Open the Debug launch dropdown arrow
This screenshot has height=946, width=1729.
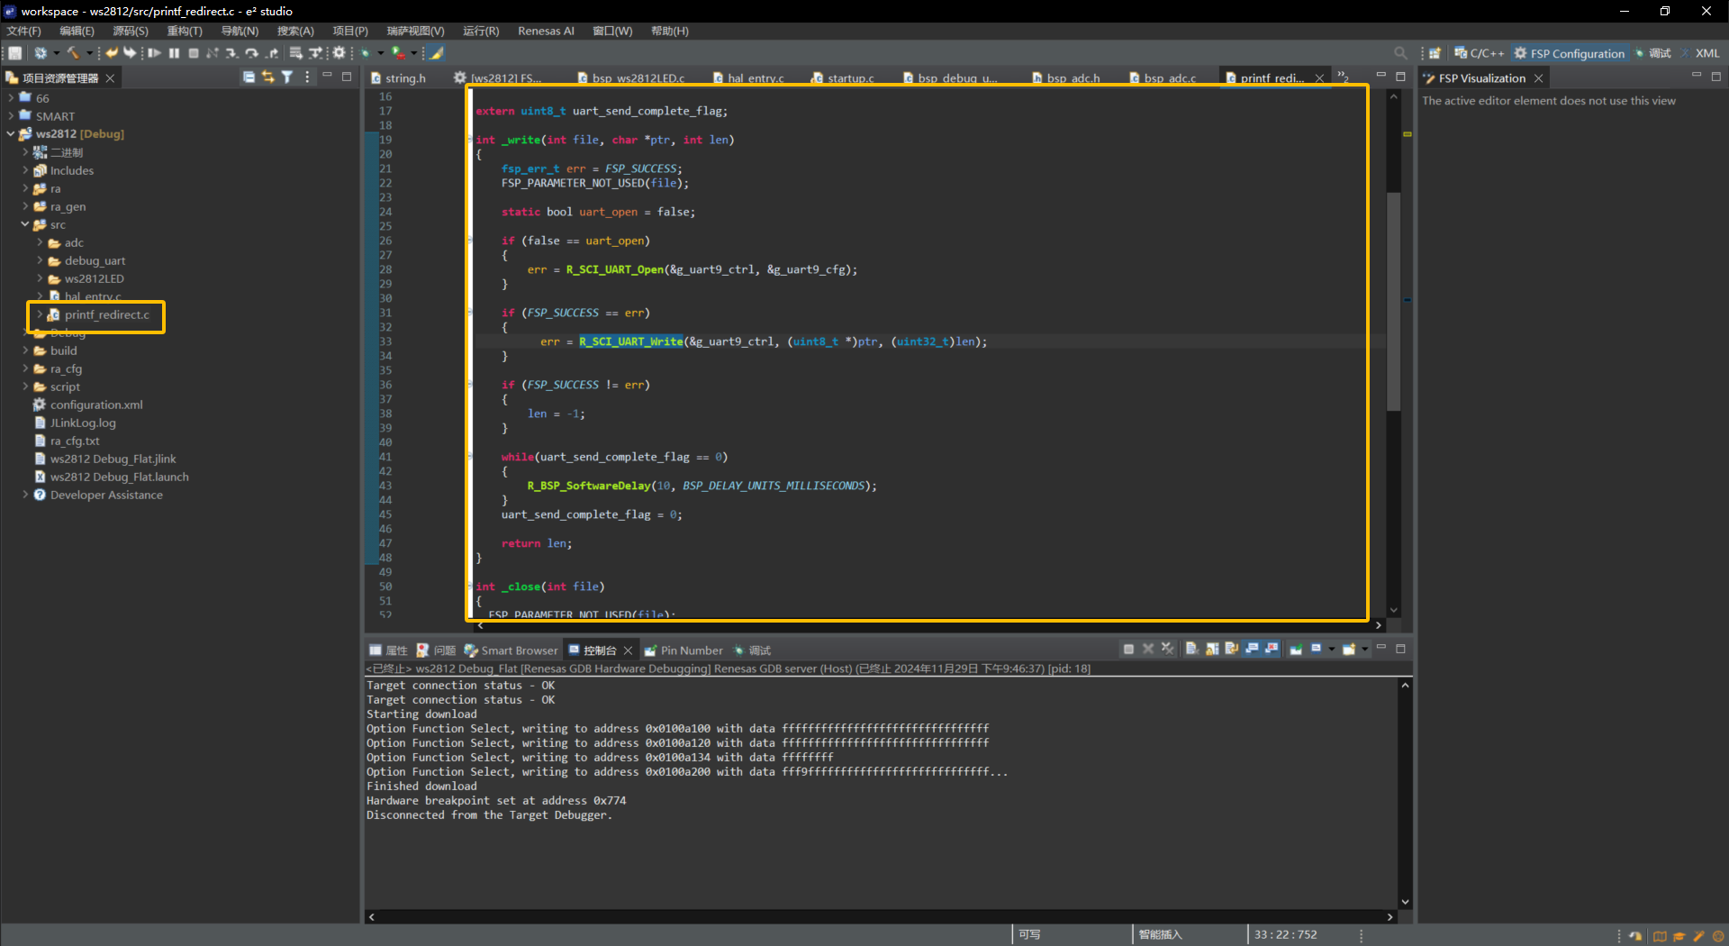click(x=380, y=54)
